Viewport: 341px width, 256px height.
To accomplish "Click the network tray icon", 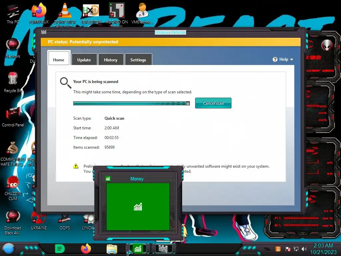I will point(296,249).
